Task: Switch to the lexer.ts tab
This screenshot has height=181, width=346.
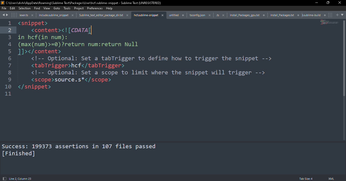Action: 24,15
